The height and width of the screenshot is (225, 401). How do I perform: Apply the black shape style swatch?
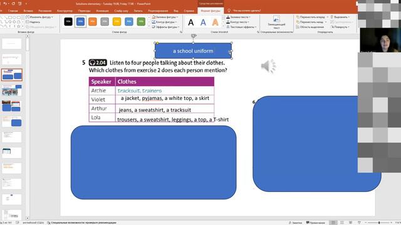68,22
